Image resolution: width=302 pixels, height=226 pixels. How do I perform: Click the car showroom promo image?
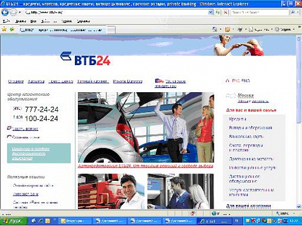(x=146, y=127)
